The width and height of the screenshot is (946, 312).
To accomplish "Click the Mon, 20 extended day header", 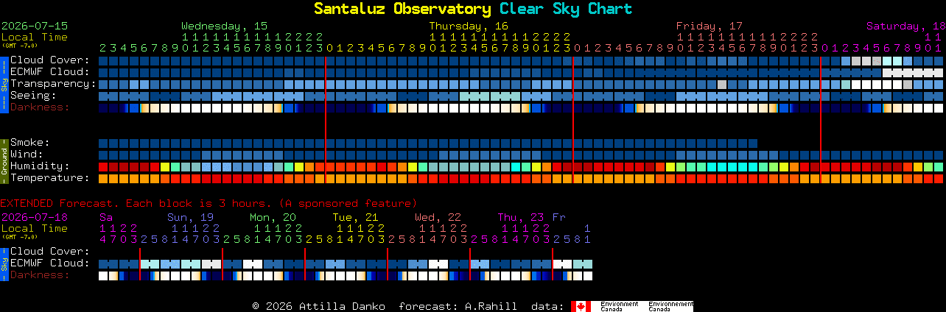I will pyautogui.click(x=273, y=217).
